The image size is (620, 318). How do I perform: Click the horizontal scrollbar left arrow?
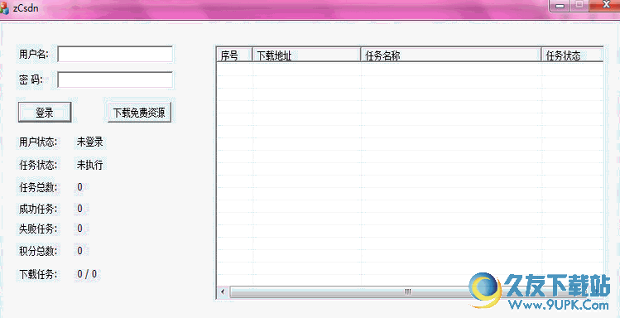pos(223,292)
